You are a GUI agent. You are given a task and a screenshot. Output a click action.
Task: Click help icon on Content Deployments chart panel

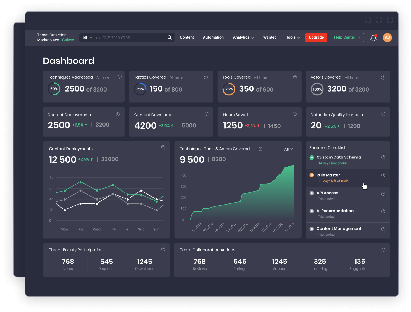163,147
